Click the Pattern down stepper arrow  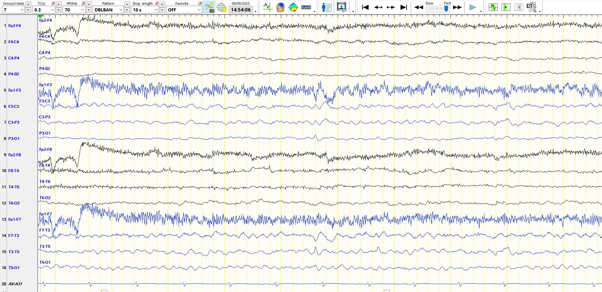pyautogui.click(x=127, y=10)
